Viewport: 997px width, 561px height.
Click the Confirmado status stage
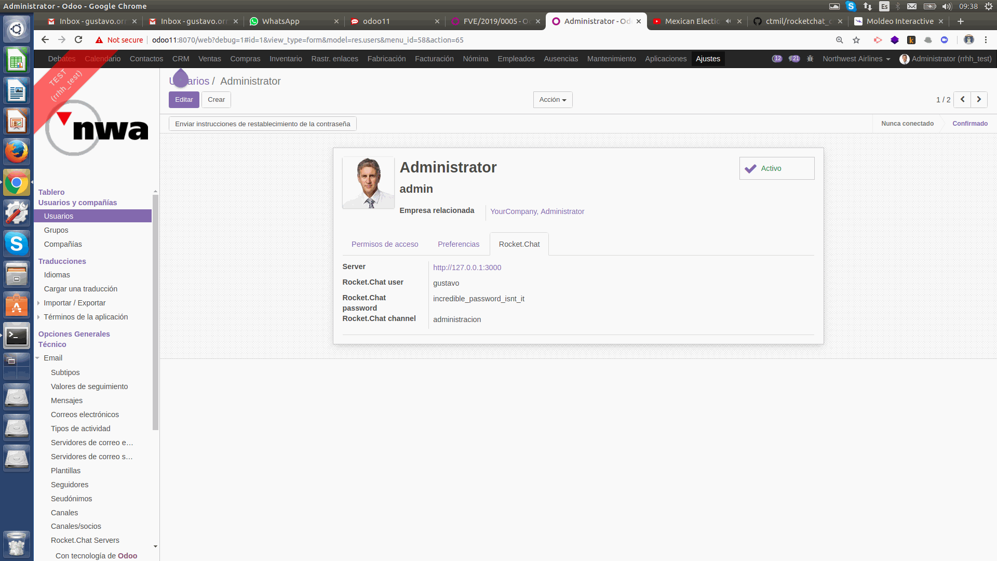click(969, 124)
